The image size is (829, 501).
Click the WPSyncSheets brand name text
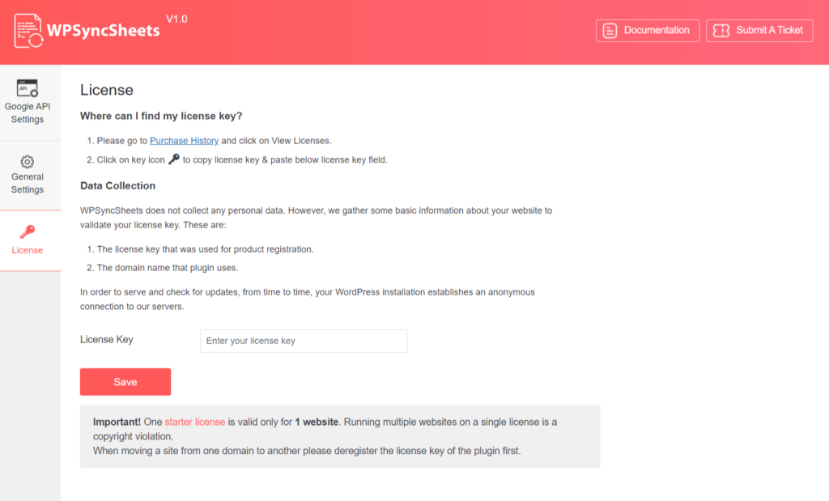coord(103,31)
